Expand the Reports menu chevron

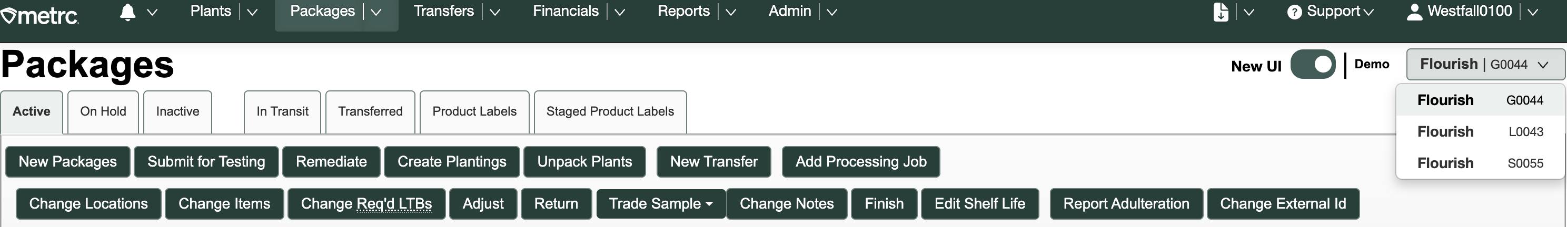tap(731, 12)
